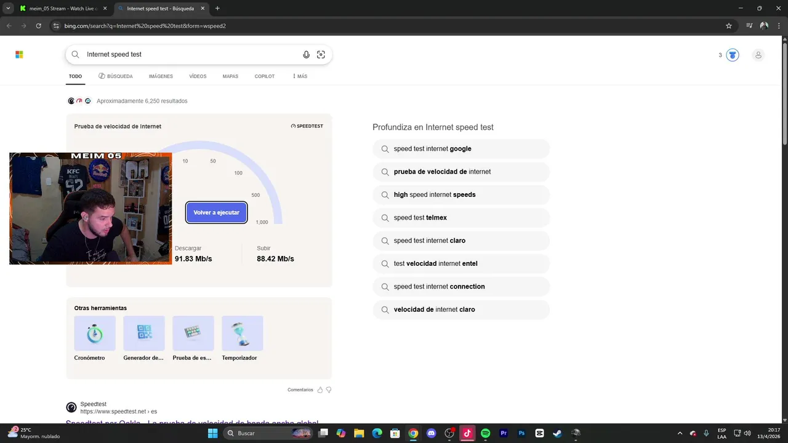Open Microsoft Edge from the taskbar
The height and width of the screenshot is (443, 788).
pos(377,433)
